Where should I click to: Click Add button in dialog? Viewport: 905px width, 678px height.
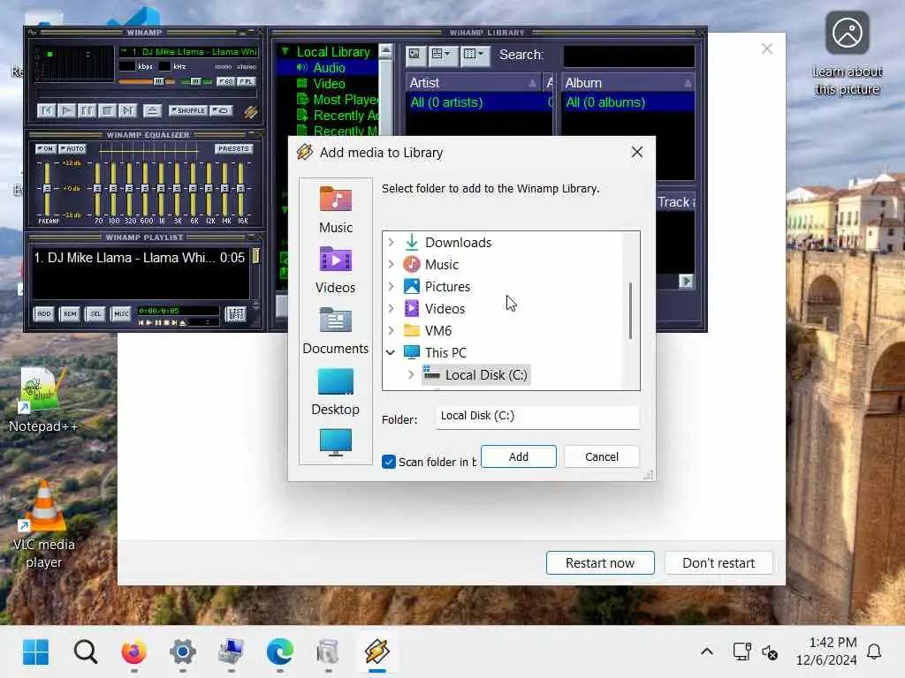click(518, 456)
